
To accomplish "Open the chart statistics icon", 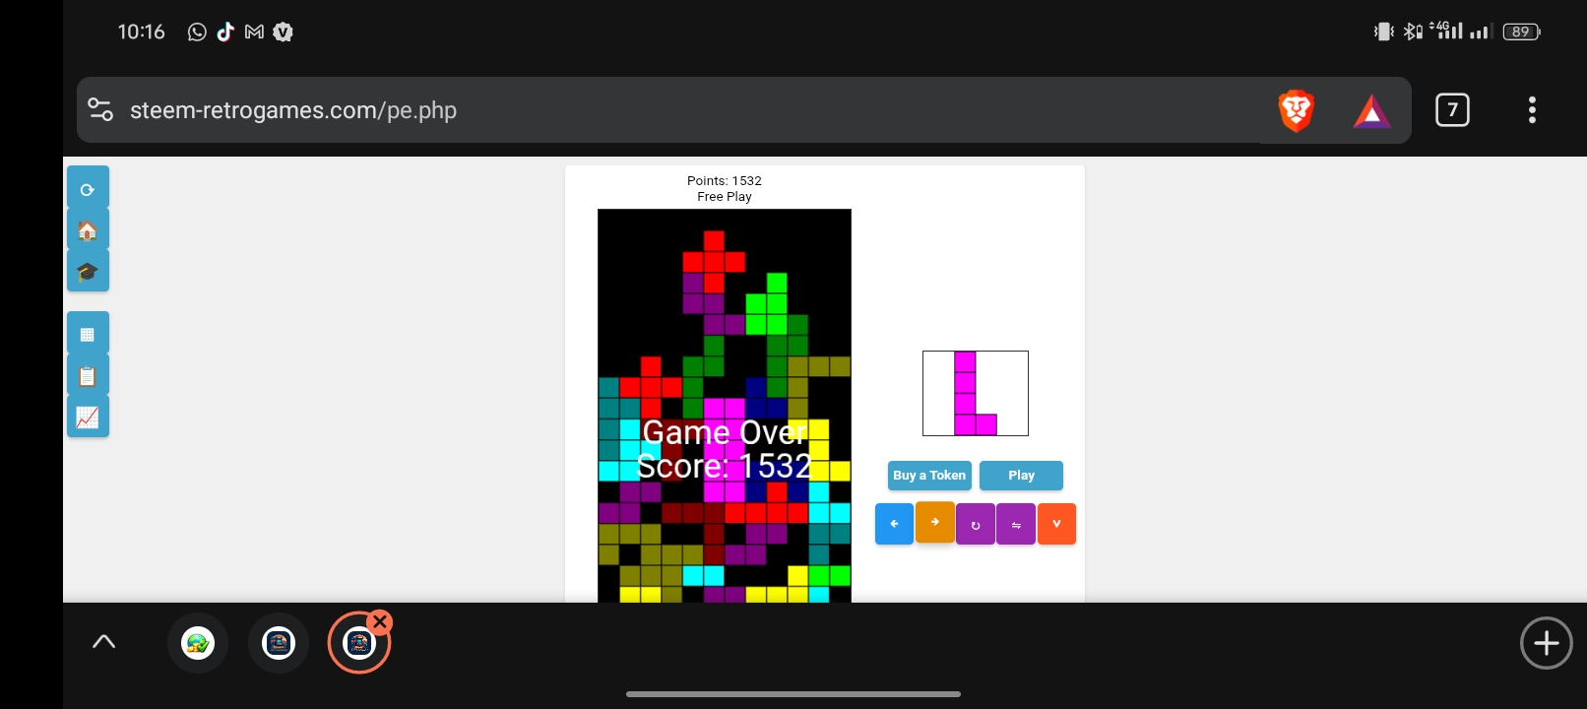I will tap(88, 417).
